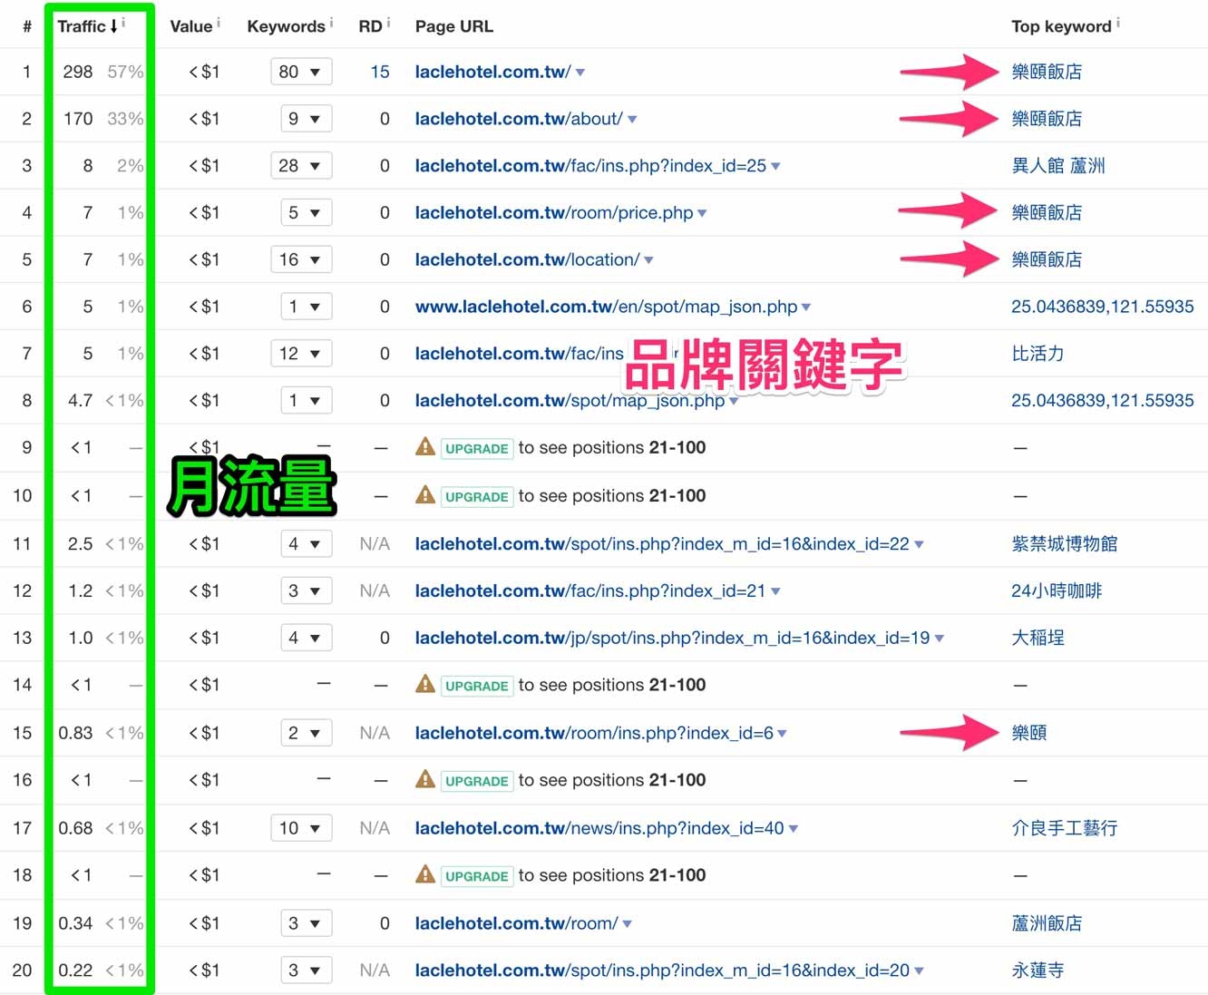Open the 2 keywords dropdown in row 15
The image size is (1208, 995).
click(306, 733)
